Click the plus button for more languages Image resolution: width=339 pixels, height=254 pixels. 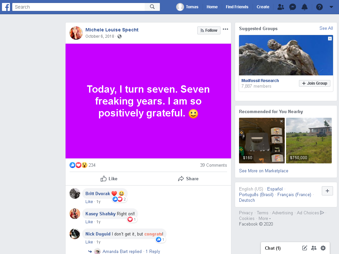click(327, 191)
